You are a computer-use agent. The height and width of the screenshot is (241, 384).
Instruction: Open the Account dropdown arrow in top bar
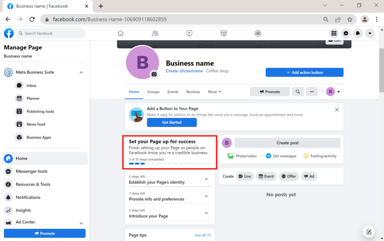coord(370,33)
